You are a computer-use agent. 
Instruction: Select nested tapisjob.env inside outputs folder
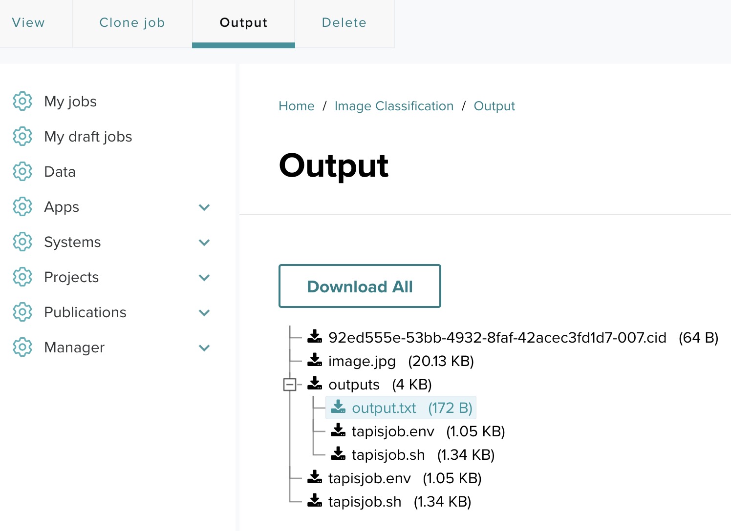[x=392, y=431]
